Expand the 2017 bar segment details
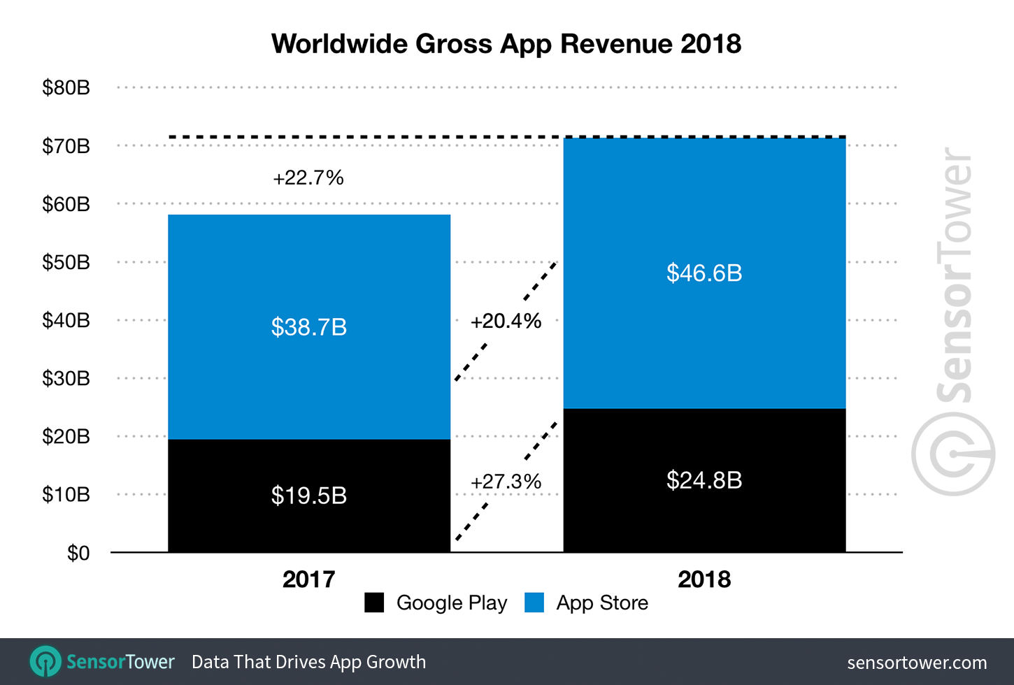The image size is (1014, 685). point(309,327)
